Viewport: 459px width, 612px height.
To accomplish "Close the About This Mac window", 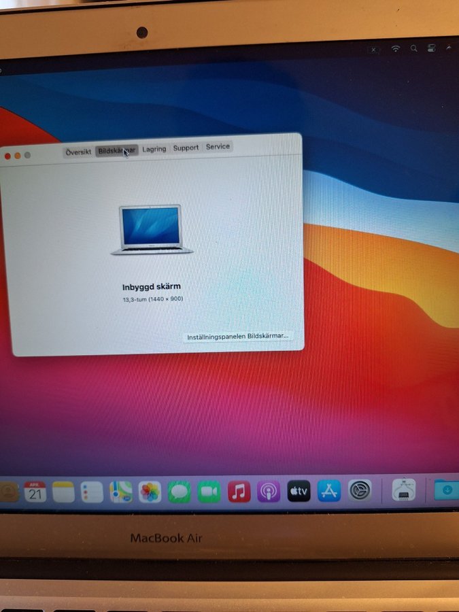I will [x=7, y=156].
